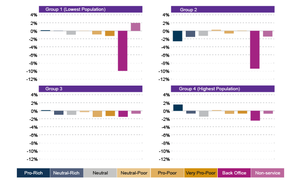Click Group 4's positive Pro-Rich bar
The image size is (301, 182).
coord(178,108)
